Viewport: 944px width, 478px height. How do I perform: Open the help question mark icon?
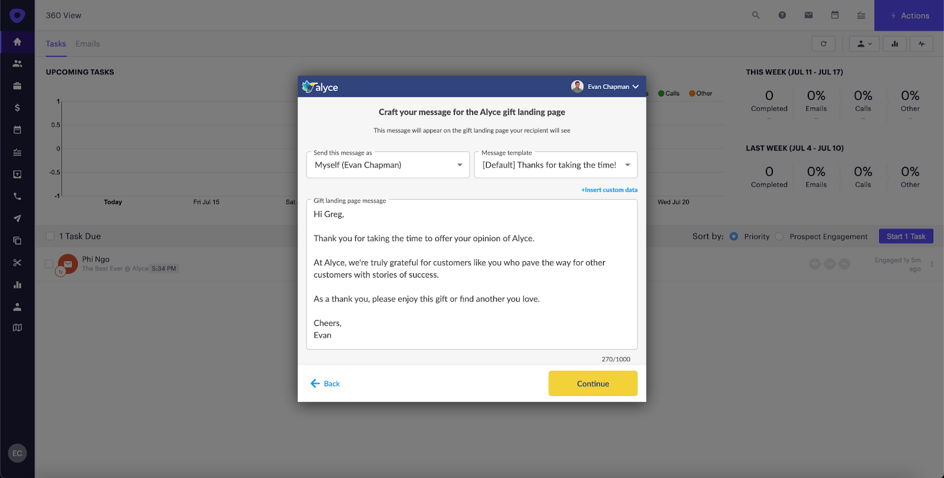coord(782,15)
